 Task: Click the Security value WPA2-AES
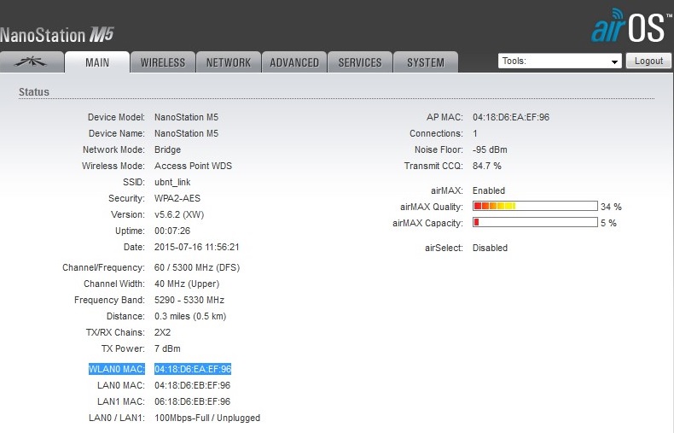177,198
